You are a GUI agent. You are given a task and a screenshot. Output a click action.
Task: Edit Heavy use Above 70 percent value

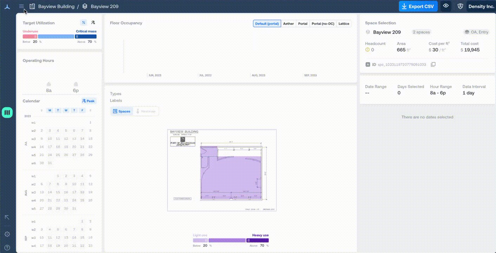pyautogui.click(x=262, y=246)
